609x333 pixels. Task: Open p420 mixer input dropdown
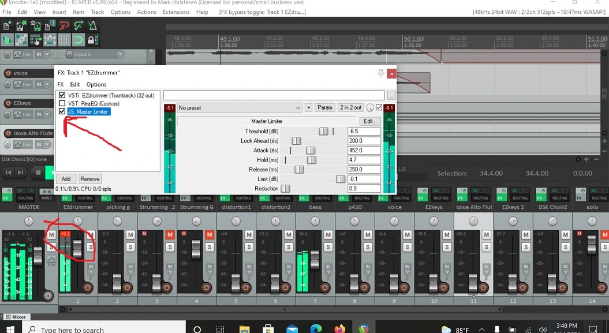[368, 273]
